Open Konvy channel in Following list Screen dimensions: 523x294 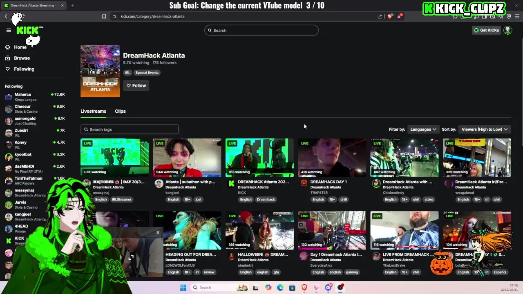[35, 145]
